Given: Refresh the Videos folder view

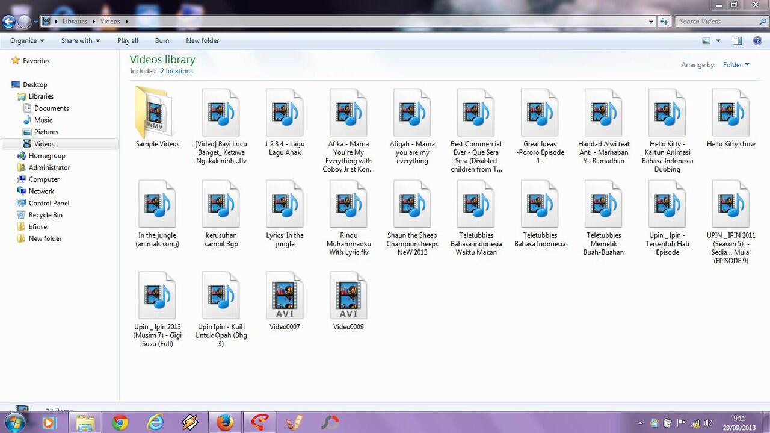Looking at the screenshot, I should click(664, 22).
